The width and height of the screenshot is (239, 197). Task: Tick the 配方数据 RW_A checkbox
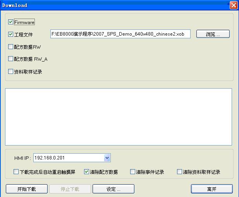(x=11, y=59)
